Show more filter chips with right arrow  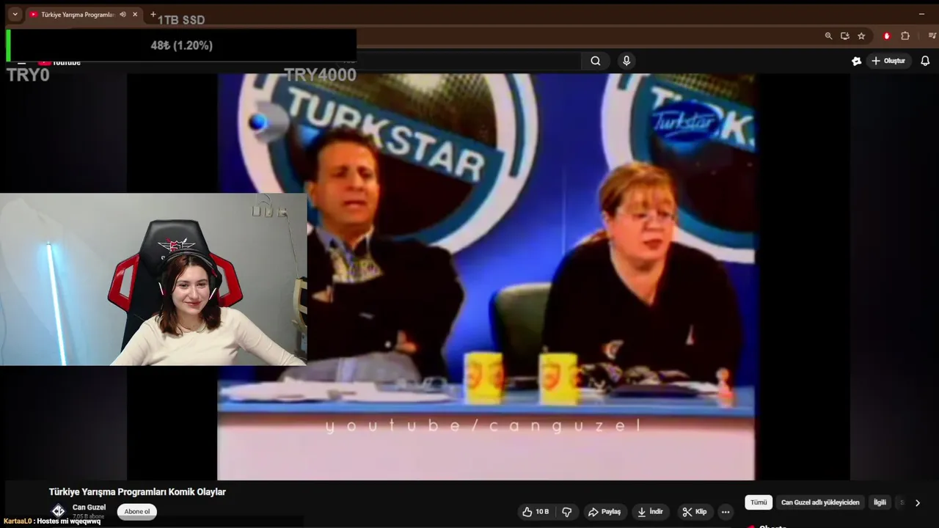pyautogui.click(x=917, y=502)
